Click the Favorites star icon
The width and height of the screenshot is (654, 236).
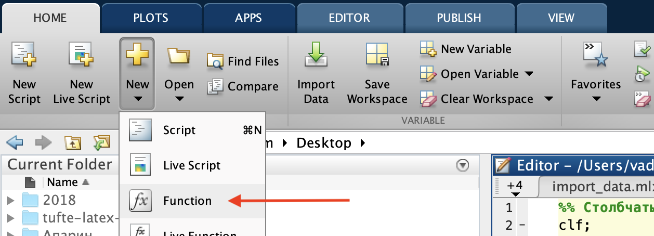(596, 55)
